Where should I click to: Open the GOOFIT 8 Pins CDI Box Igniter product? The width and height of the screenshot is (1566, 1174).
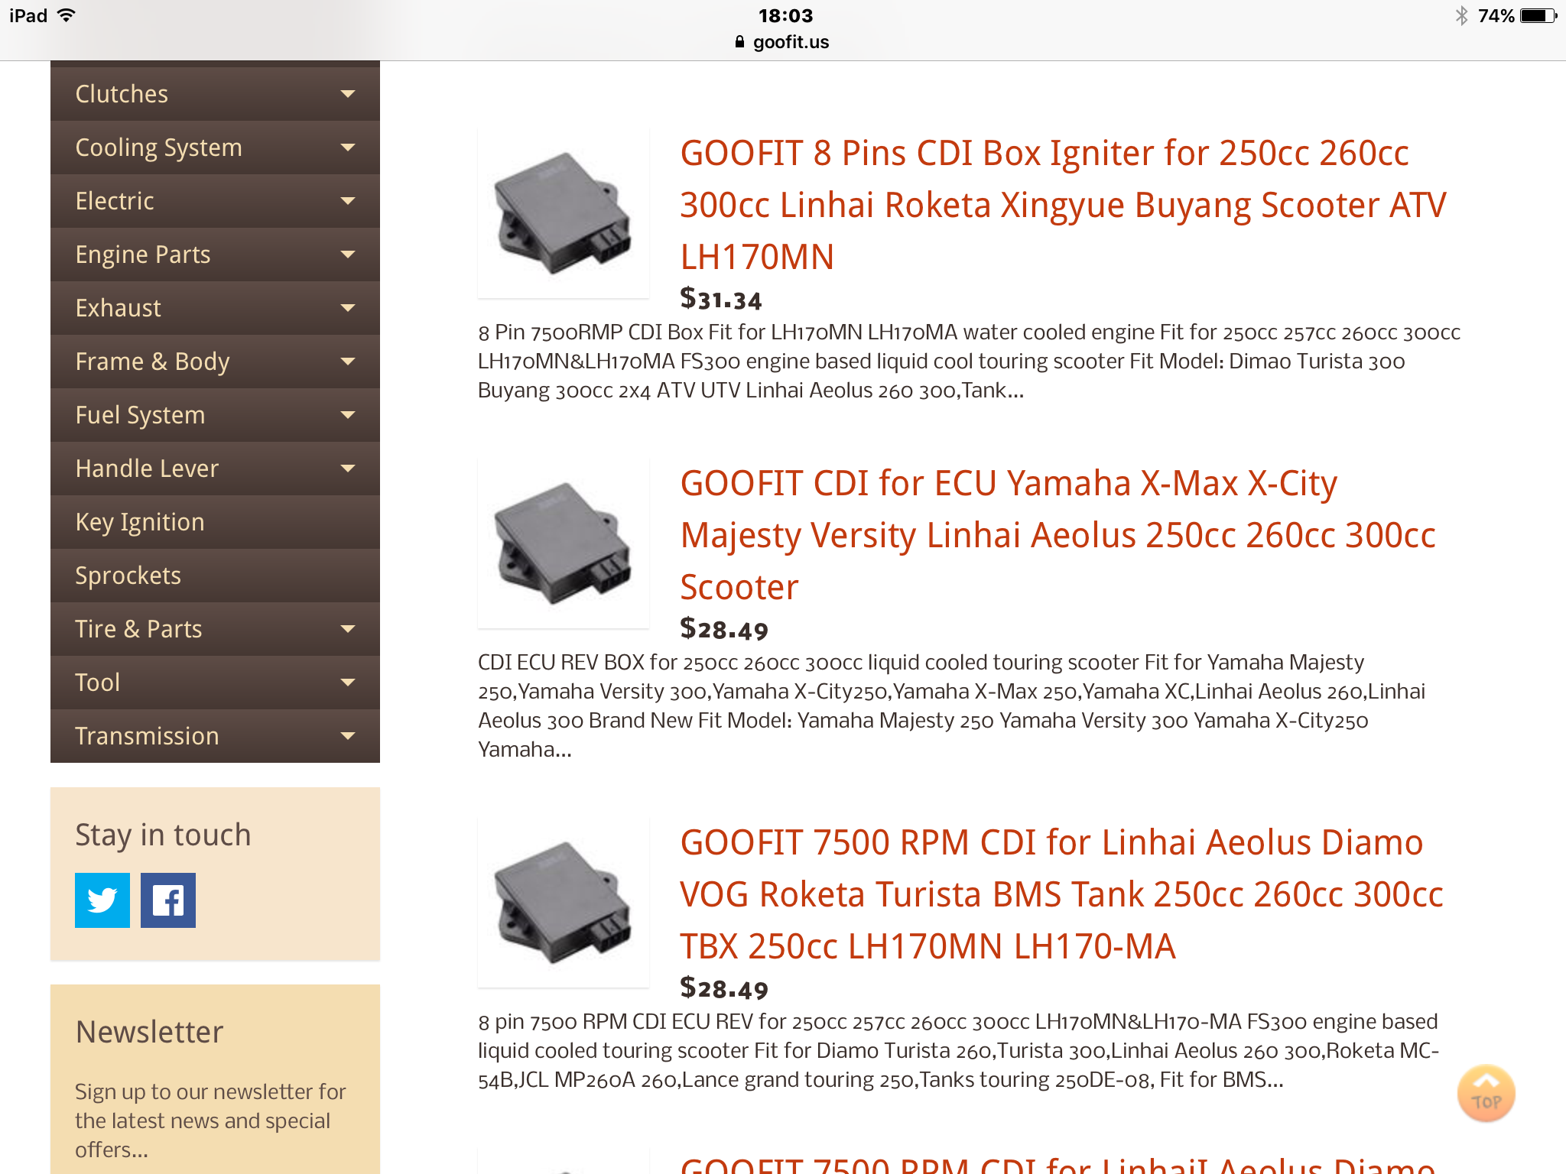coord(1063,205)
